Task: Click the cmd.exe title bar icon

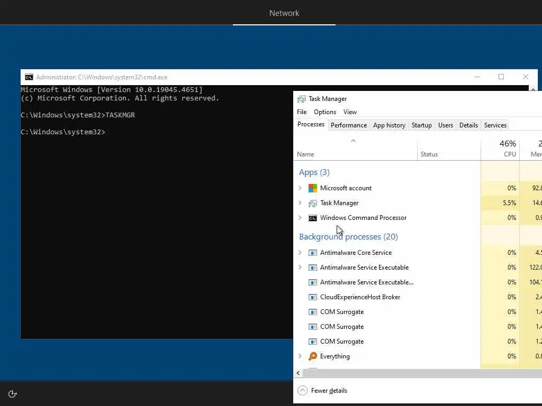Action: tap(29, 77)
